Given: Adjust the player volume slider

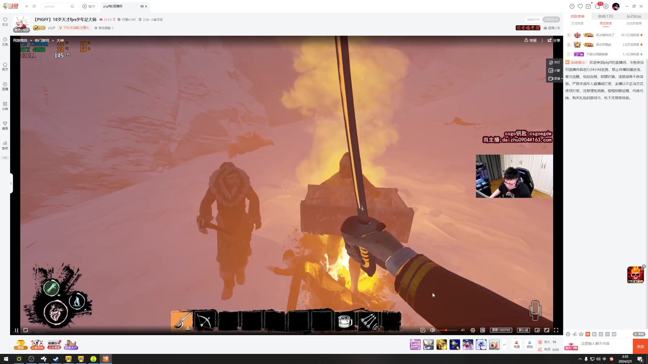Looking at the screenshot, I should [x=448, y=330].
